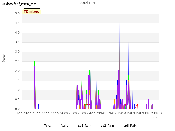Click the Mar 3 x-axis date label

click(122, 113)
